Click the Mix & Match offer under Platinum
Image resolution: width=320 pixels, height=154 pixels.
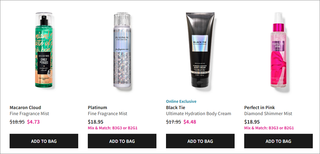pyautogui.click(x=113, y=128)
